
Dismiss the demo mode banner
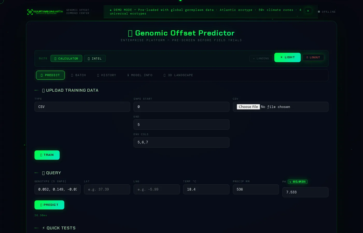pos(308,11)
